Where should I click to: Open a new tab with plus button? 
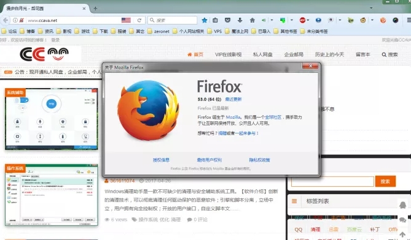[95, 9]
